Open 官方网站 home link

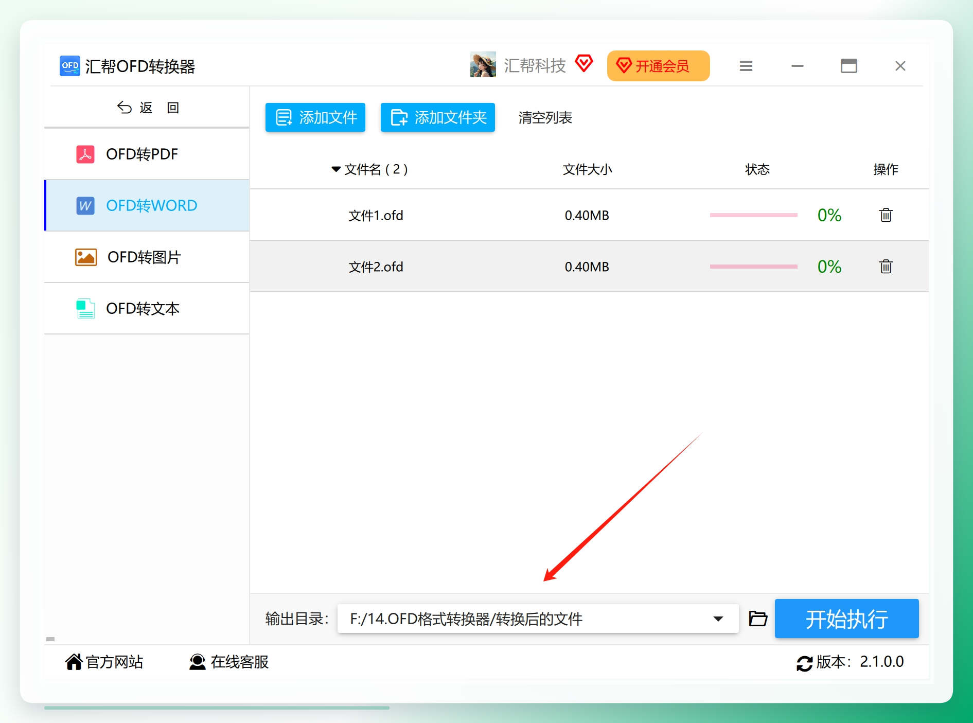(x=104, y=662)
